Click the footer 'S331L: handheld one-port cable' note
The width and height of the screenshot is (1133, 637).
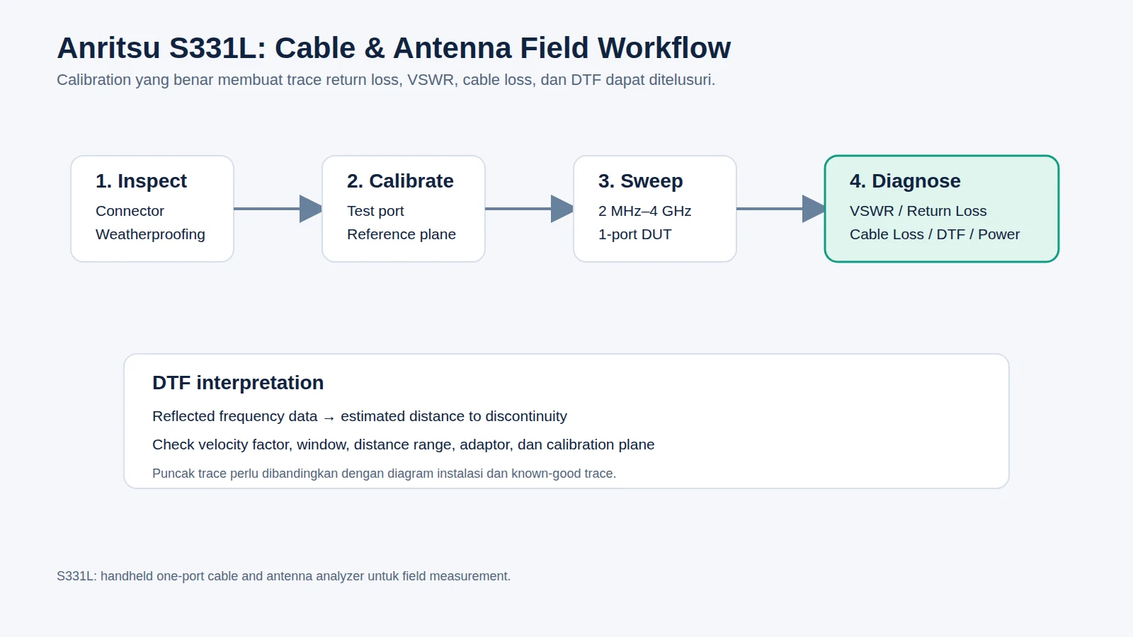point(283,576)
